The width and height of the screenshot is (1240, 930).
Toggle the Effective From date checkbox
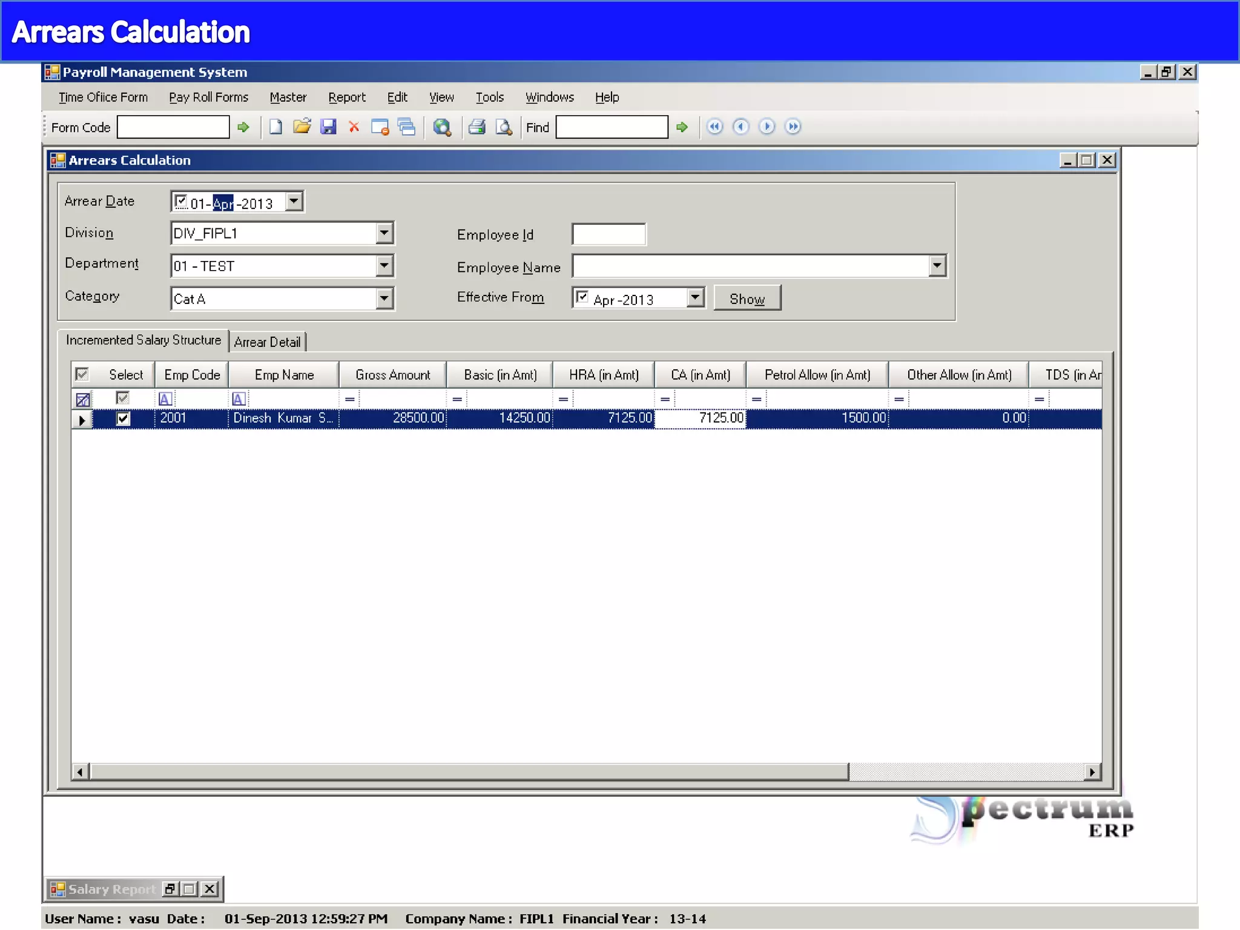[582, 297]
